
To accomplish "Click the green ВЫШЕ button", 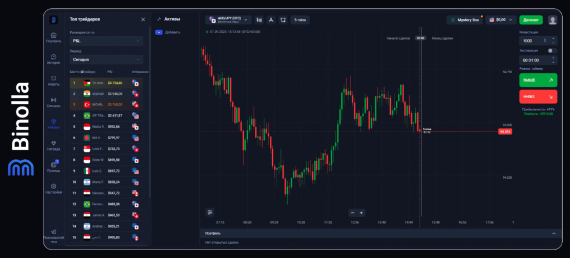I will pos(538,80).
